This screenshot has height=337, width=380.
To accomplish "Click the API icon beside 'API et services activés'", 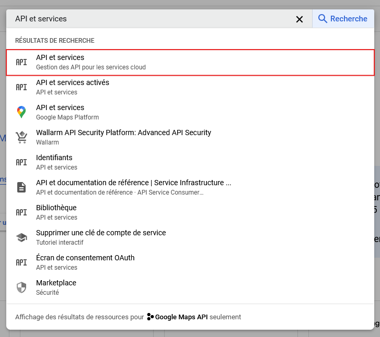I will point(21,87).
